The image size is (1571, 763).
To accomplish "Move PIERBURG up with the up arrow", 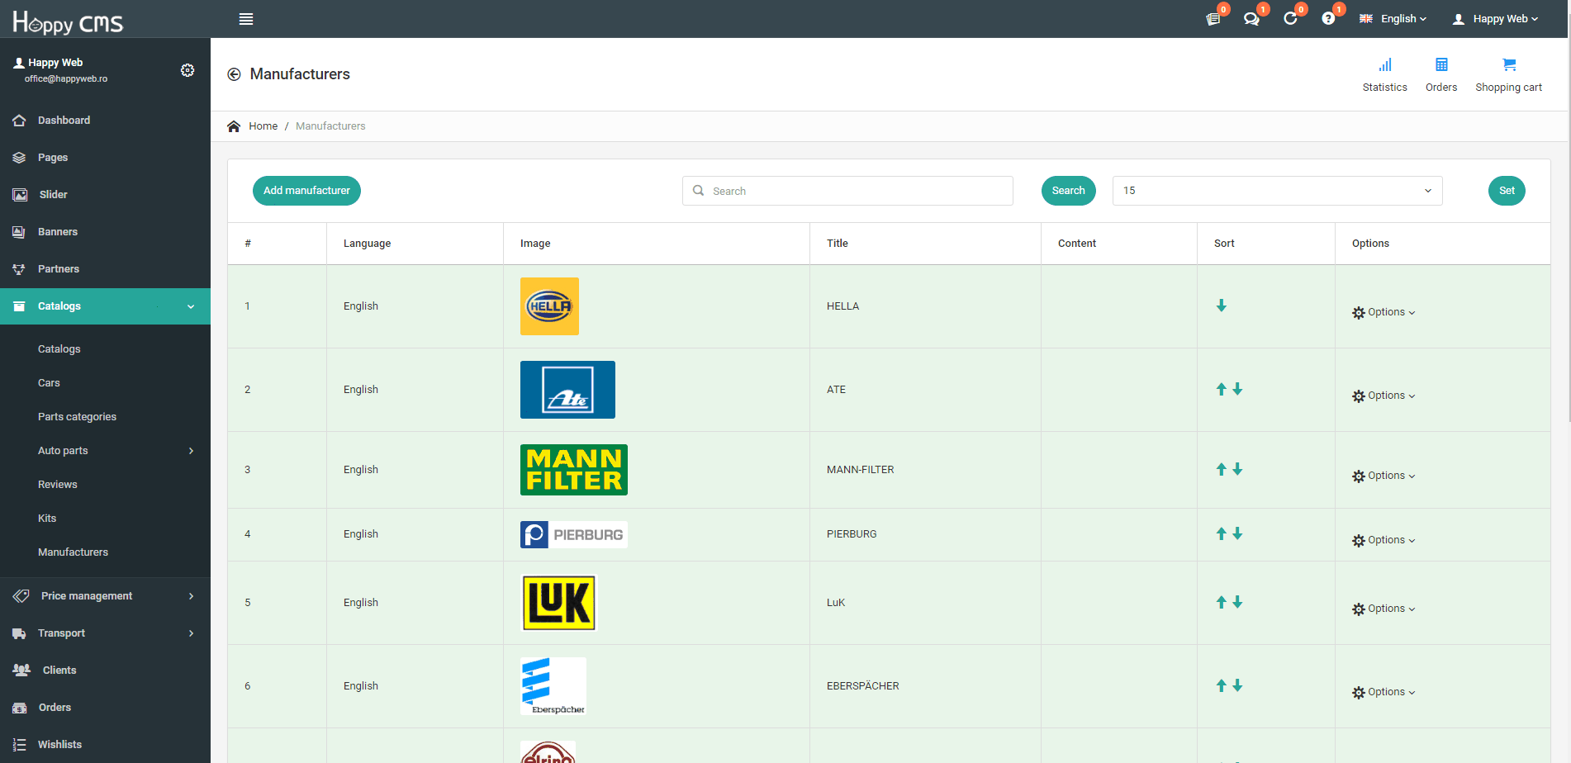I will tap(1222, 533).
